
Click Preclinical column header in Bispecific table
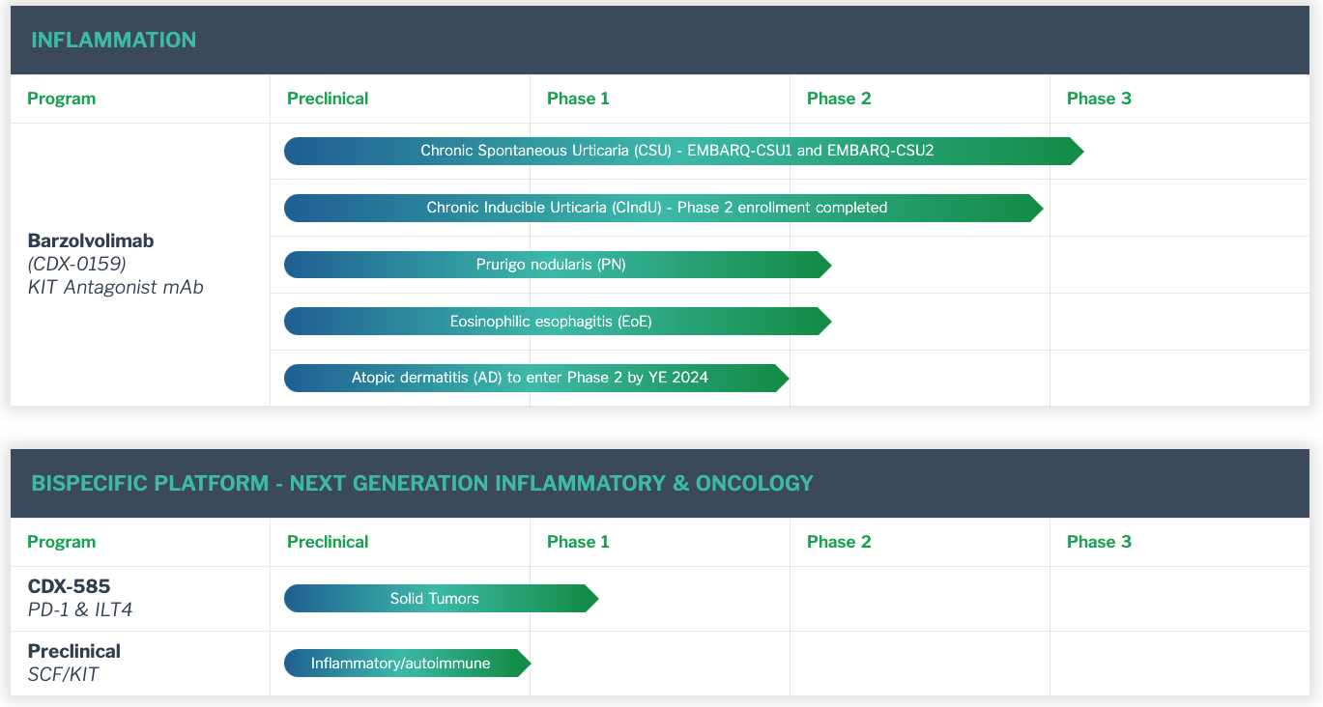(x=328, y=542)
